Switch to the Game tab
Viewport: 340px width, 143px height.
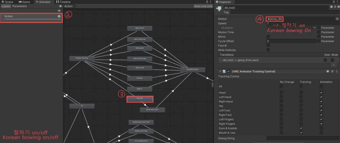24,2
